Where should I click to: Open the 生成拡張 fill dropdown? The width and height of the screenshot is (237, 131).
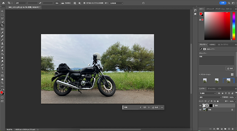(116, 3)
